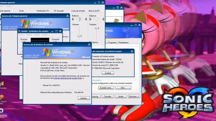Close the Remote Desktop connection window
This screenshot has height=121, width=216.
[x=139, y=25]
